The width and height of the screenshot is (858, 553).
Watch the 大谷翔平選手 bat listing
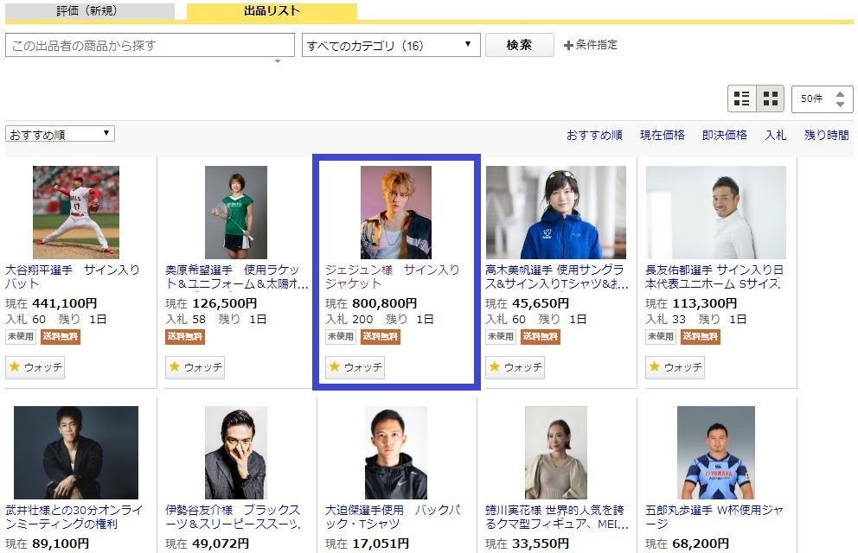point(35,367)
